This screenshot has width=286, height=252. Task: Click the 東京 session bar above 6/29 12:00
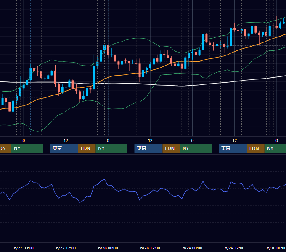pyautogui.click(x=233, y=148)
